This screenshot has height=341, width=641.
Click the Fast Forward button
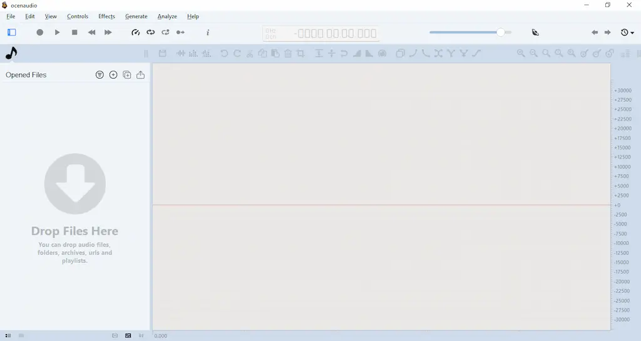coord(108,32)
